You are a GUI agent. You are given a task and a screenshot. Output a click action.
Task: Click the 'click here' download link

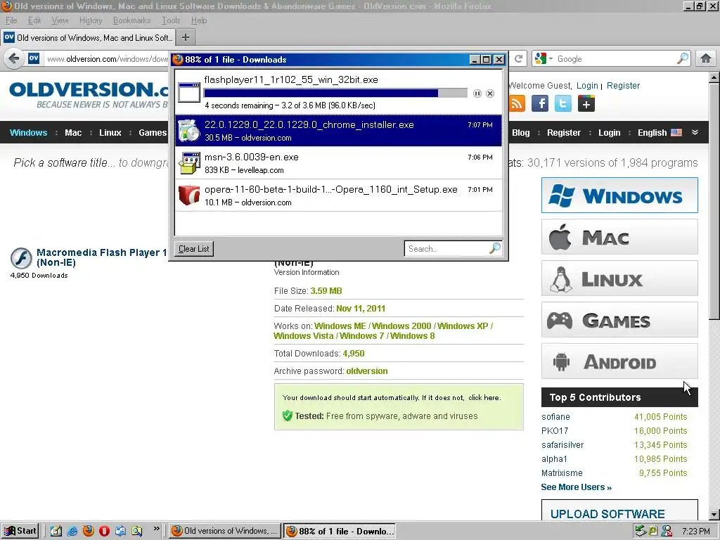point(484,398)
